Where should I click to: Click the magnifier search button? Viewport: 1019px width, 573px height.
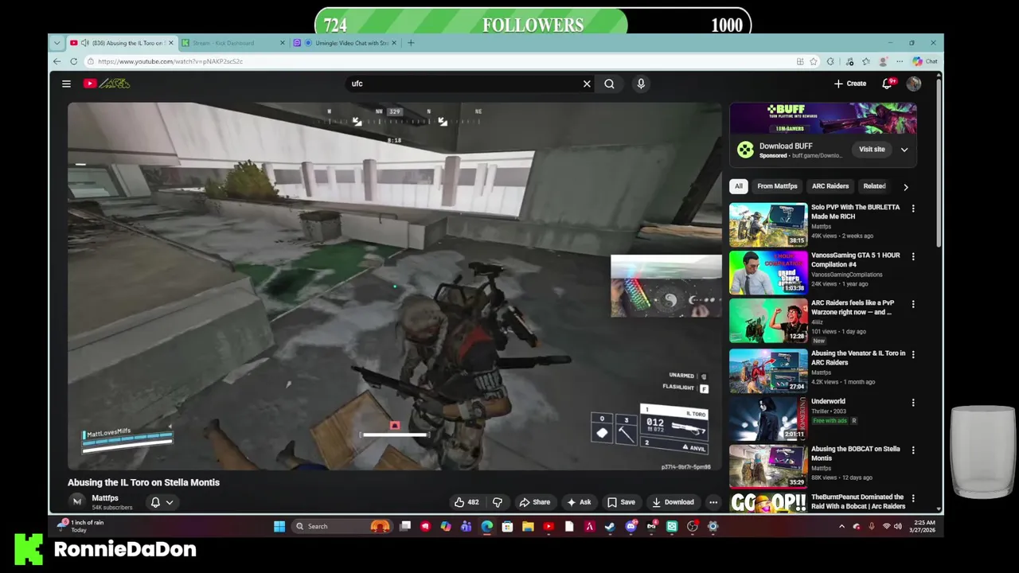point(609,84)
